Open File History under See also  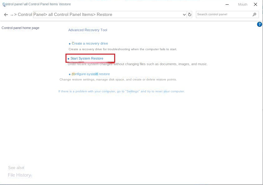(19, 175)
